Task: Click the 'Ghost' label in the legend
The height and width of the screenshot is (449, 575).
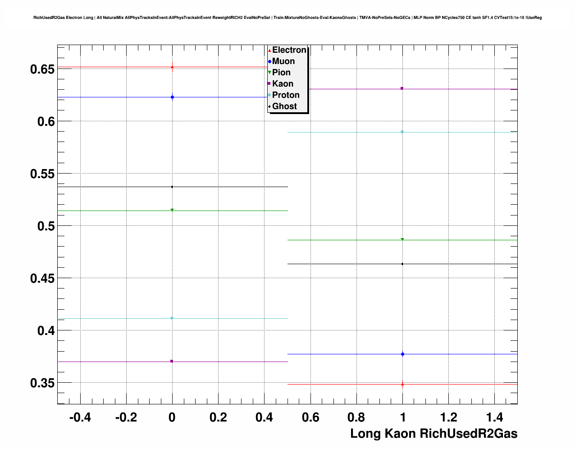Action: (284, 106)
